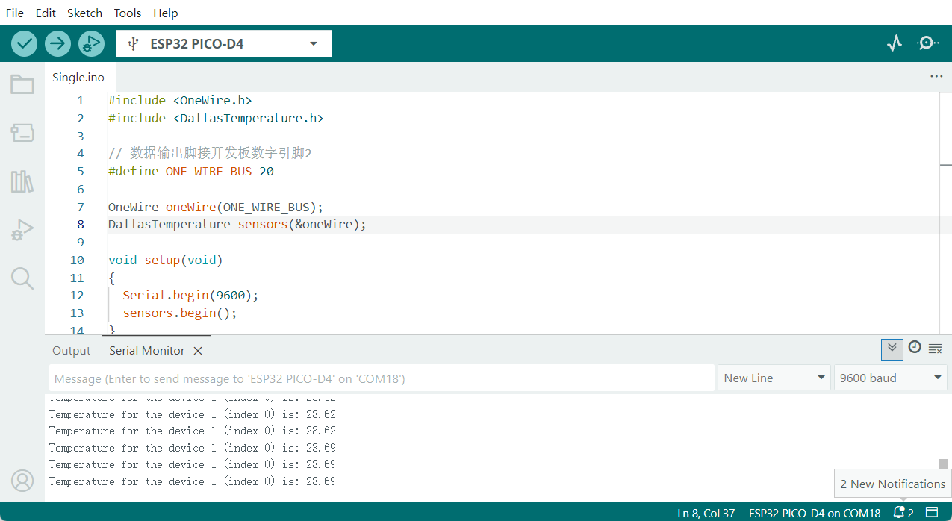Start debugging with the debug play icon
952x521 pixels.
[91, 44]
